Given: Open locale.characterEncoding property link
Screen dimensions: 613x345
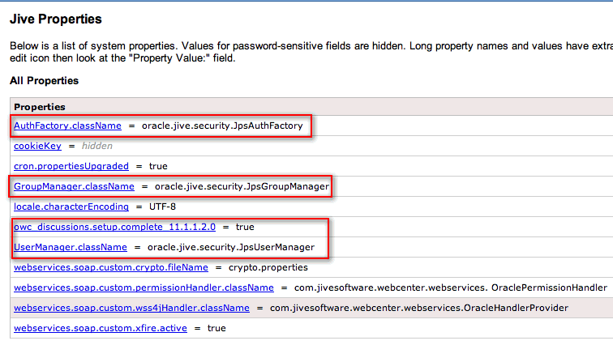Looking at the screenshot, I should 71,207.
